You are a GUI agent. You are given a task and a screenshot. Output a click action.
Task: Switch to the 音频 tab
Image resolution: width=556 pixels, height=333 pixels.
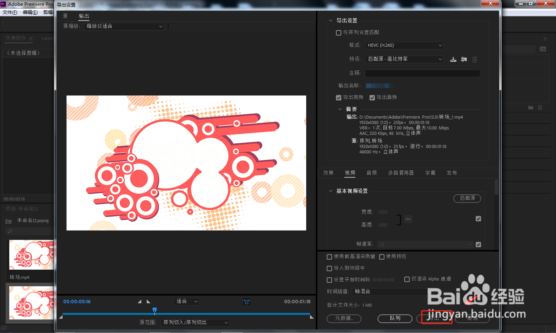click(x=371, y=173)
